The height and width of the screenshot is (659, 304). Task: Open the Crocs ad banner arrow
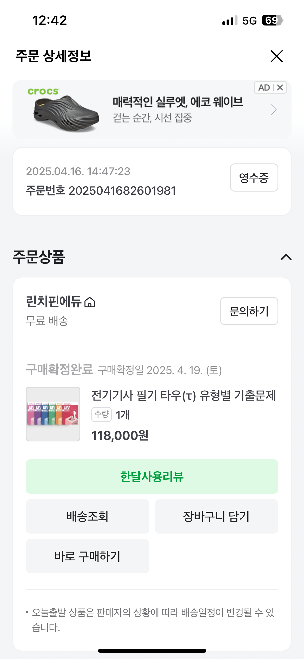pos(273,110)
